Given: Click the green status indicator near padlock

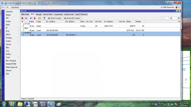Looking at the screenshot, I should click(176, 7).
